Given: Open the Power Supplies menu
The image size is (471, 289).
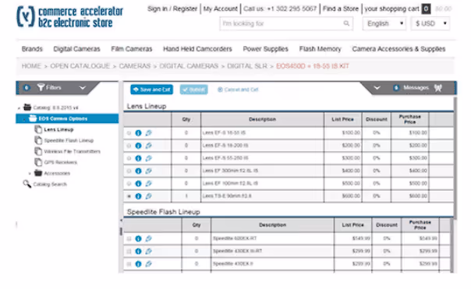Looking at the screenshot, I should (266, 49).
